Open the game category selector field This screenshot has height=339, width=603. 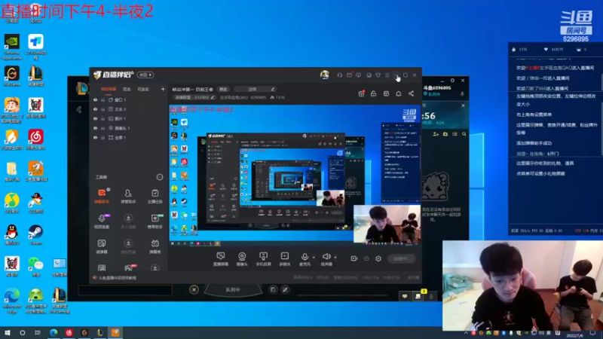195,98
